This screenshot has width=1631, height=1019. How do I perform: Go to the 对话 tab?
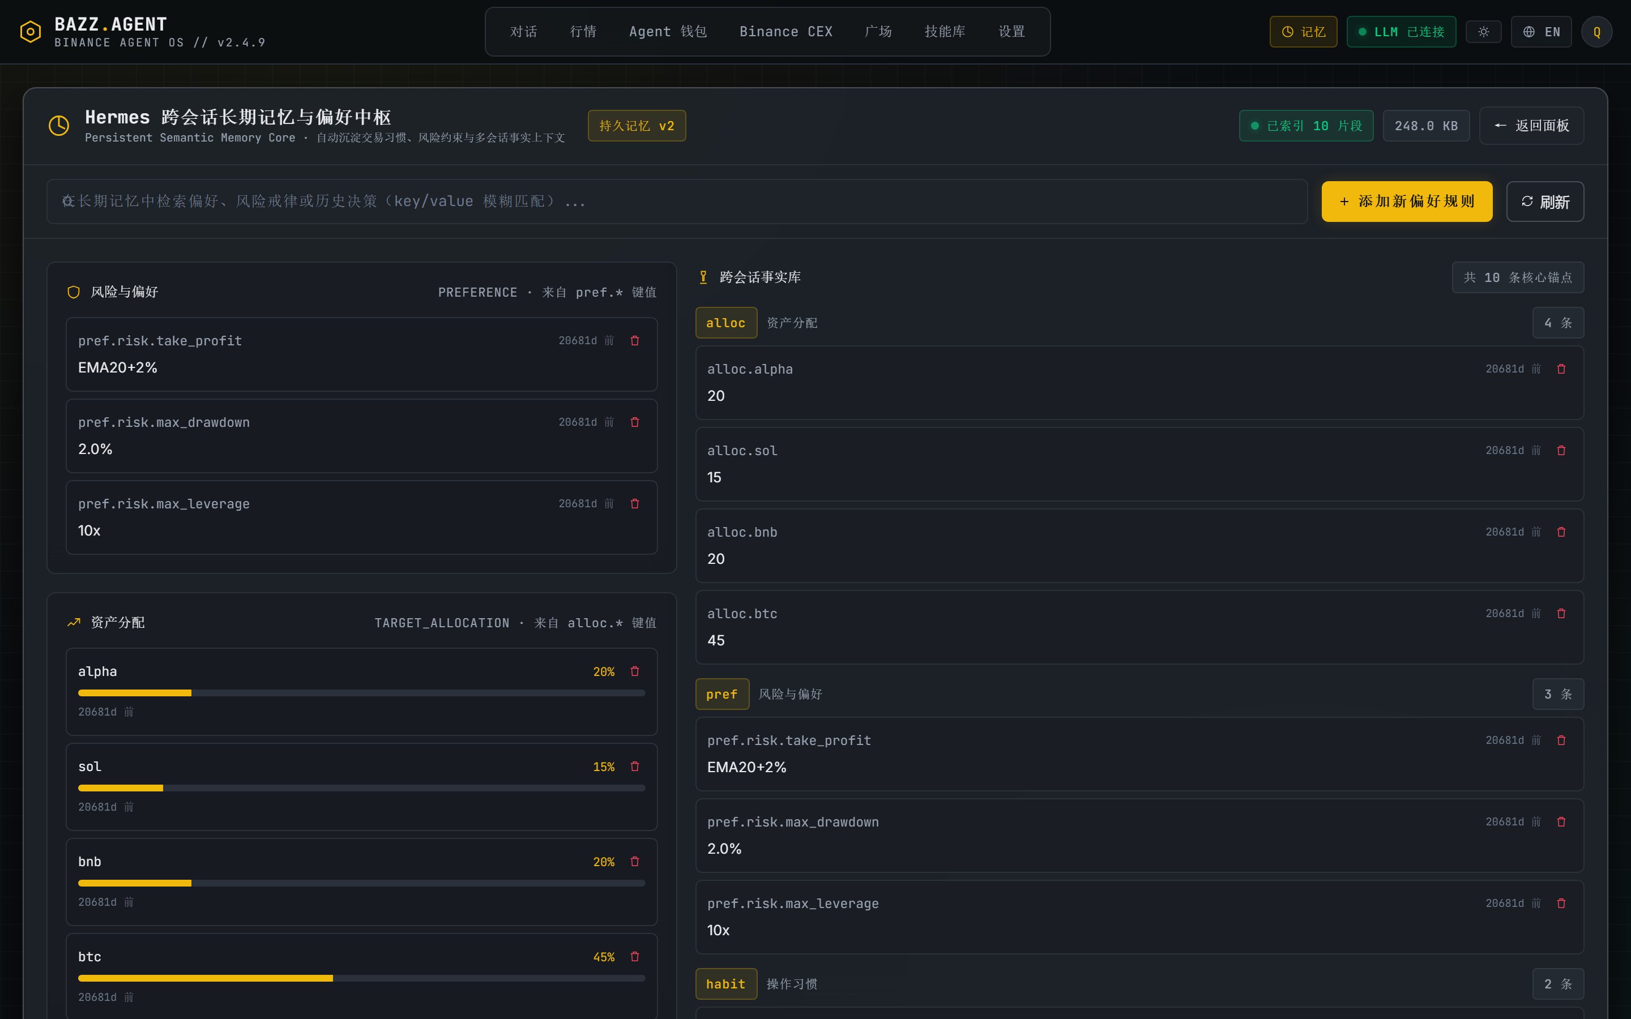click(524, 32)
